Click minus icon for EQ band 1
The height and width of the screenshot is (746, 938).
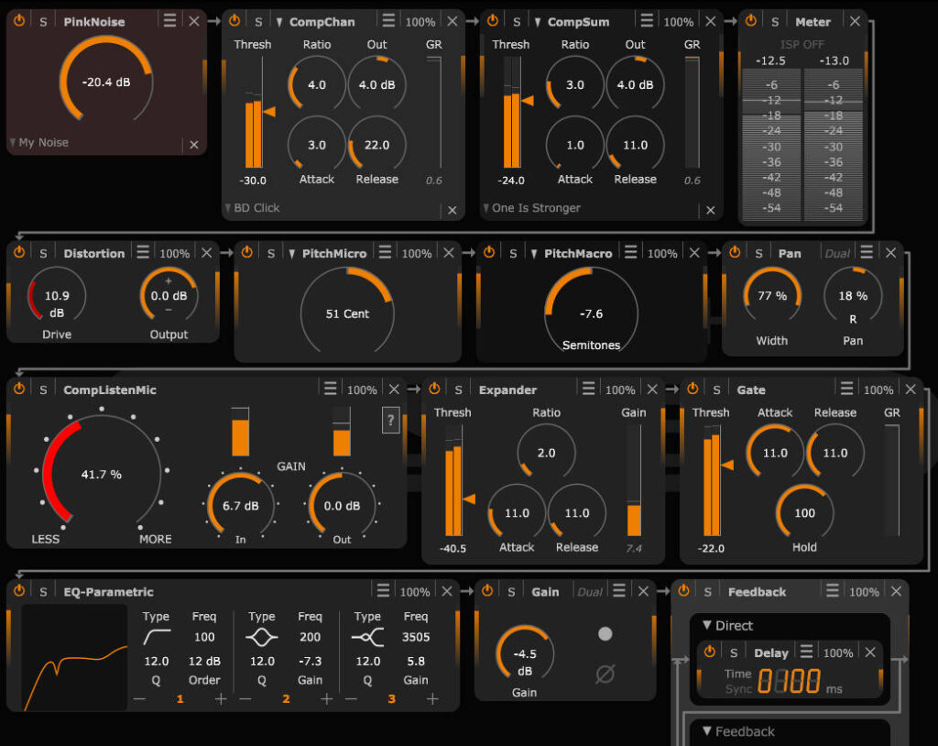(x=139, y=698)
